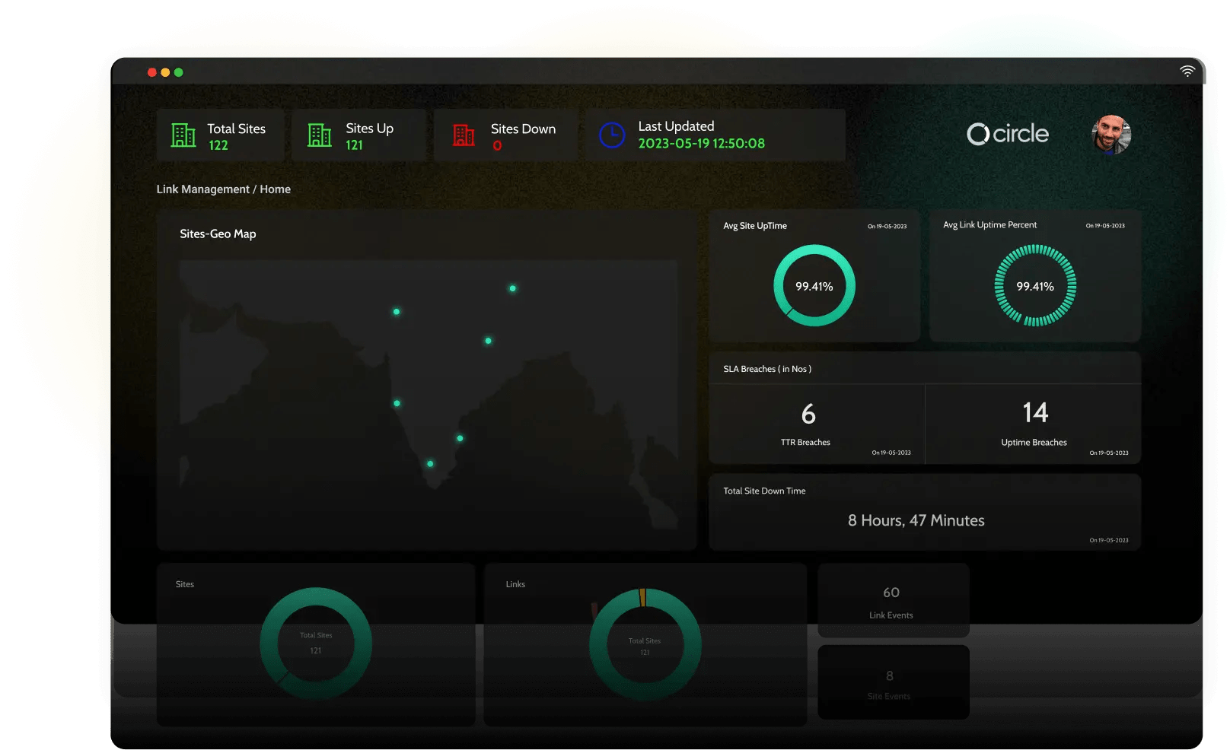Click the TTR Breaches label

[805, 443]
